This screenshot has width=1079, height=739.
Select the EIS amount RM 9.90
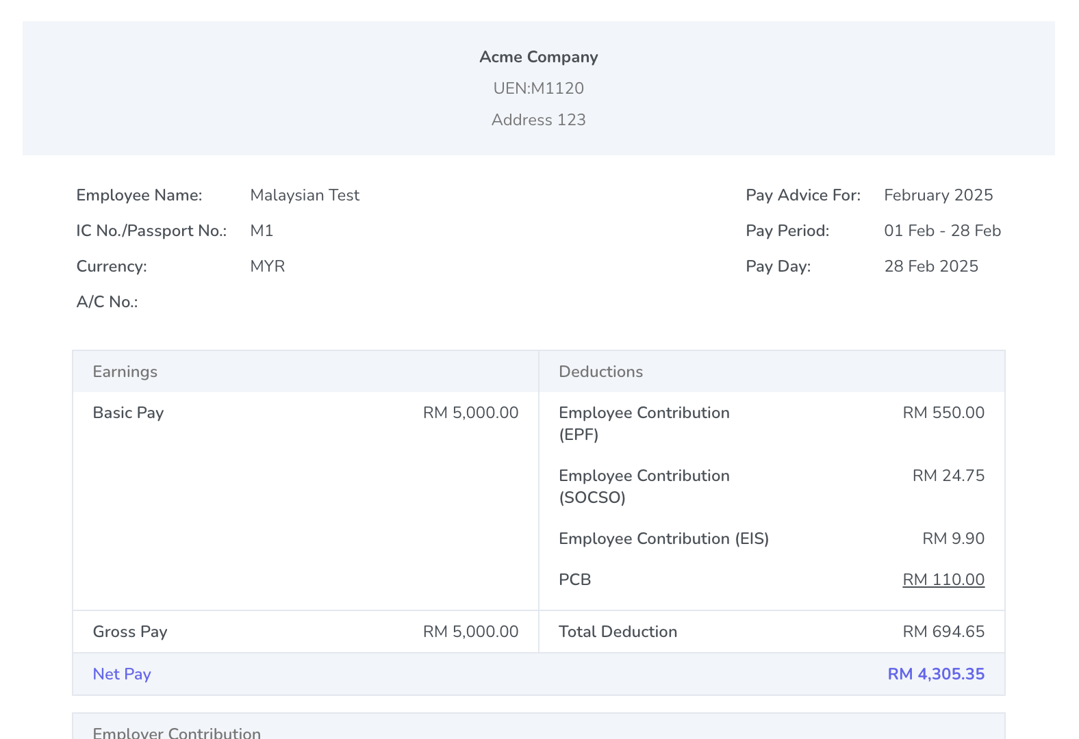click(954, 539)
